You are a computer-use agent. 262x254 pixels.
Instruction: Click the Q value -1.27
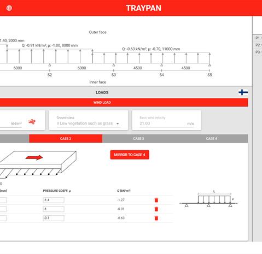pyautogui.click(x=121, y=200)
